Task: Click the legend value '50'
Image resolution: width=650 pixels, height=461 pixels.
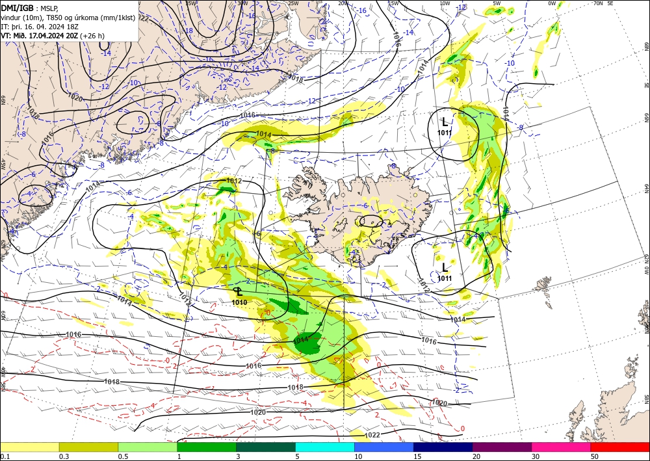Action: [x=595, y=456]
